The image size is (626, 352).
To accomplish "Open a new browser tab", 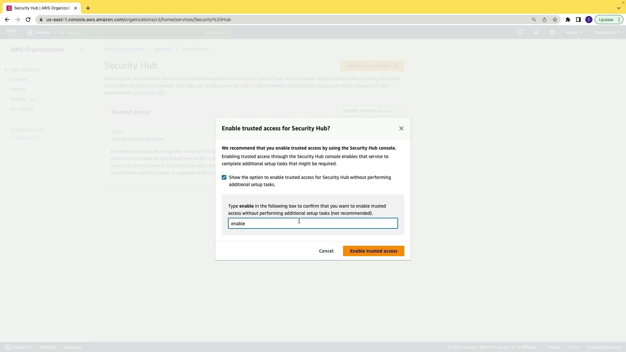I will coord(88,8).
